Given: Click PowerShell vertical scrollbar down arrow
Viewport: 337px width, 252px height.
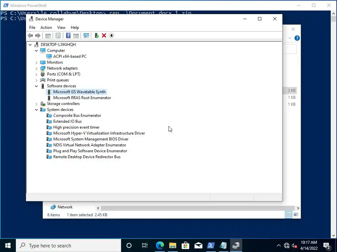Looking at the screenshot, I should pos(334,236).
